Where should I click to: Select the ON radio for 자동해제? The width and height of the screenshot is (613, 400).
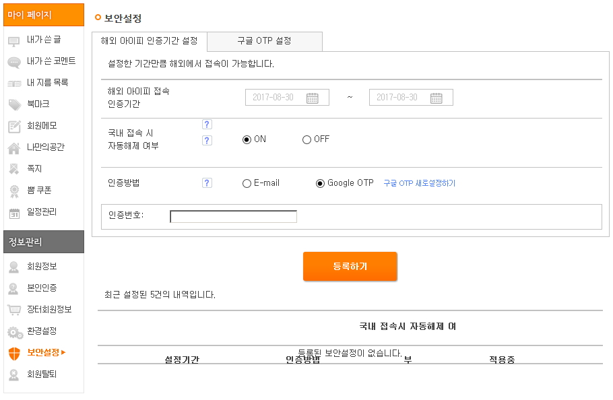[x=247, y=140]
